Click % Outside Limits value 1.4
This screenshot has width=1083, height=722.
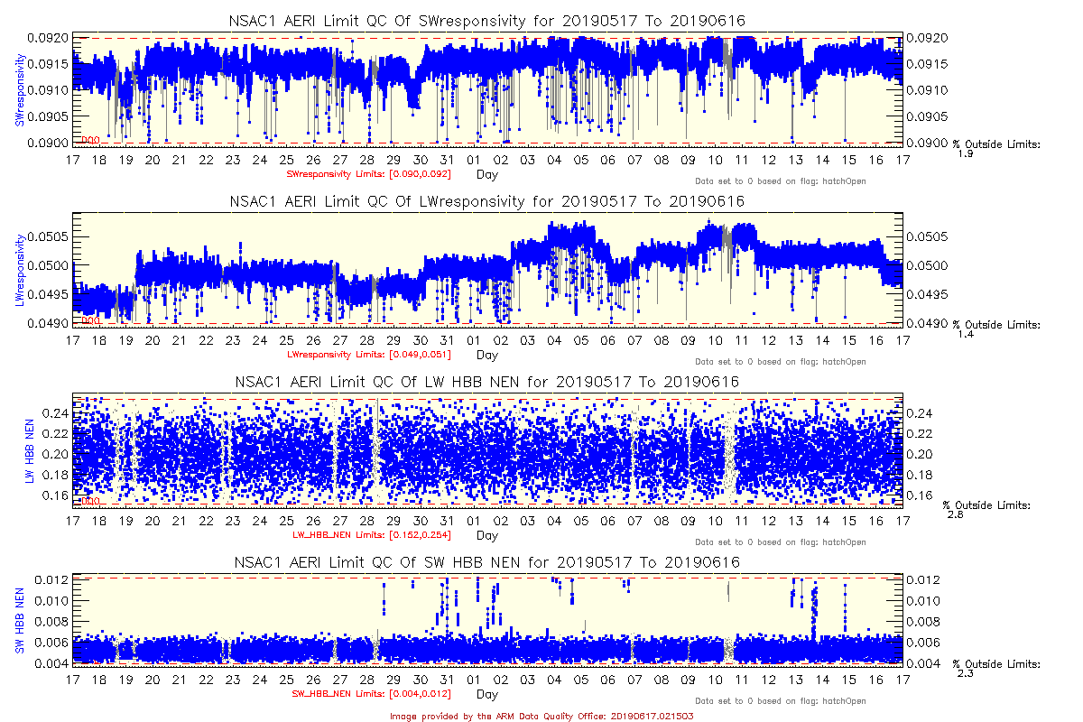pyautogui.click(x=966, y=334)
